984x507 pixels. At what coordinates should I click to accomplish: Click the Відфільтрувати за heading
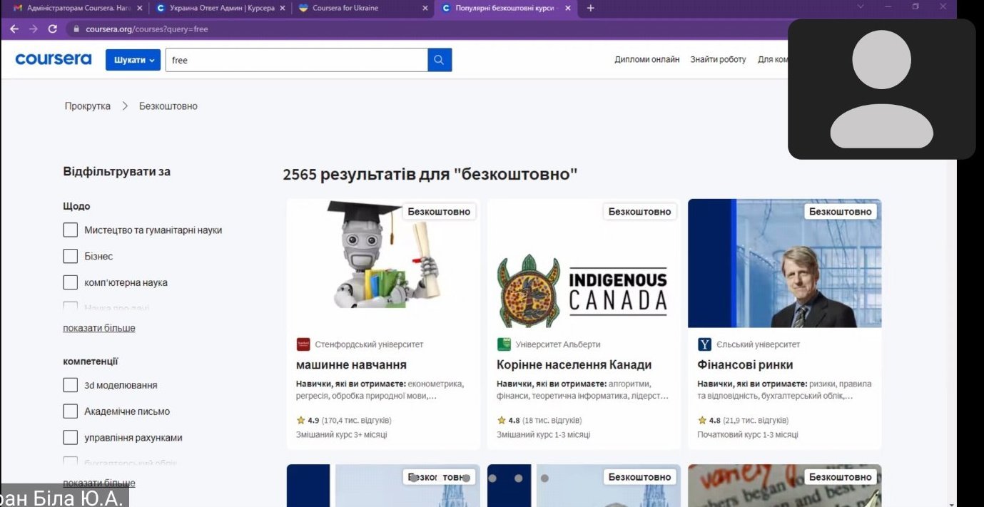coord(116,172)
